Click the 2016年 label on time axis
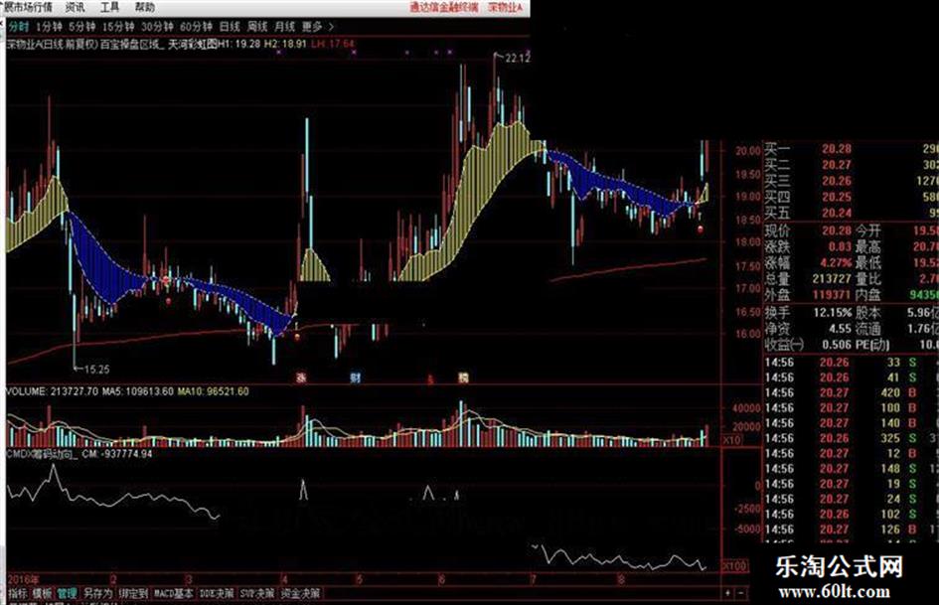939x605 pixels. [24, 579]
